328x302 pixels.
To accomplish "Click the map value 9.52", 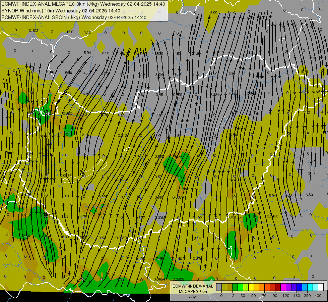I will pyautogui.click(x=196, y=74).
